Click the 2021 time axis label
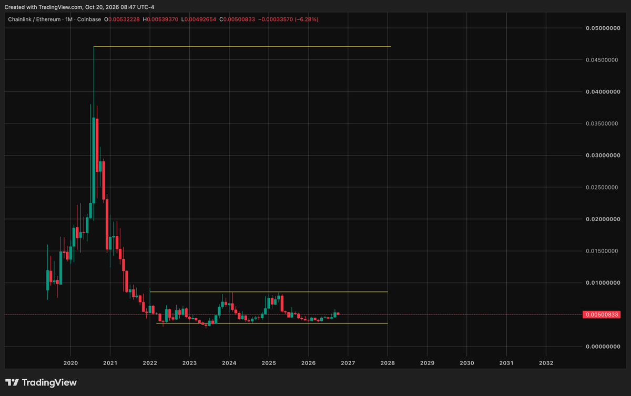Image resolution: width=631 pixels, height=396 pixels. [x=110, y=363]
